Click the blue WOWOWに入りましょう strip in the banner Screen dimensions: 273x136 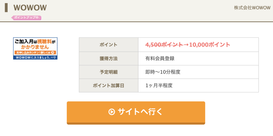(35, 57)
